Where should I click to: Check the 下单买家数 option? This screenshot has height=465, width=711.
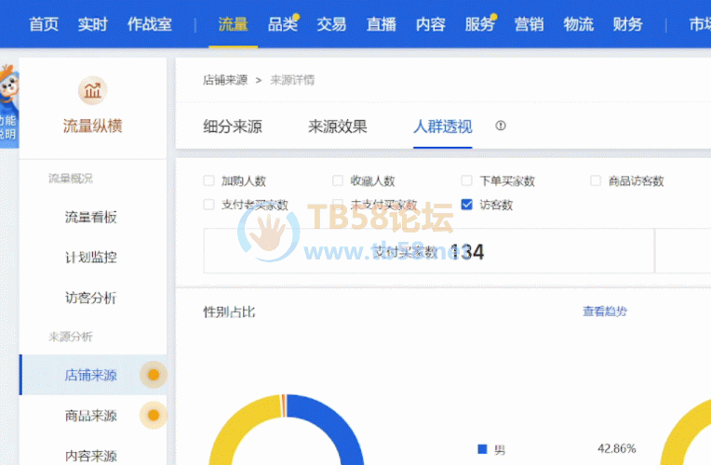467,181
